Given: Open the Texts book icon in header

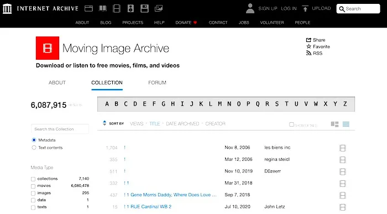Looking at the screenshot, I should pos(103,9).
